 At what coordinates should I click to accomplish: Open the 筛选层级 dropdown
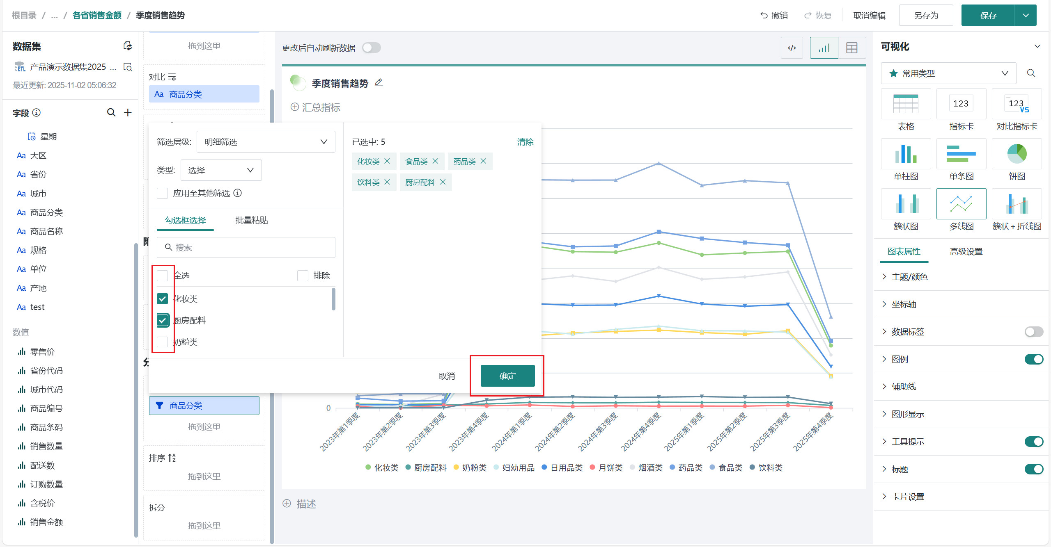point(266,142)
